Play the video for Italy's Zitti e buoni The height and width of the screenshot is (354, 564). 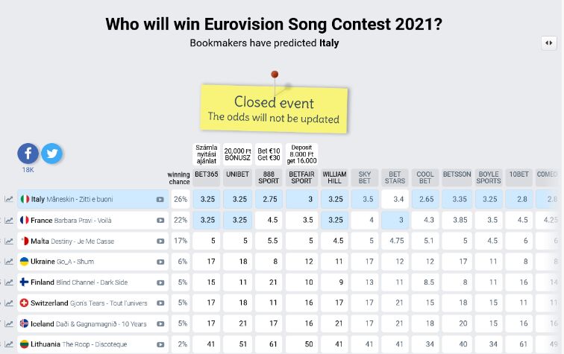[x=160, y=200]
